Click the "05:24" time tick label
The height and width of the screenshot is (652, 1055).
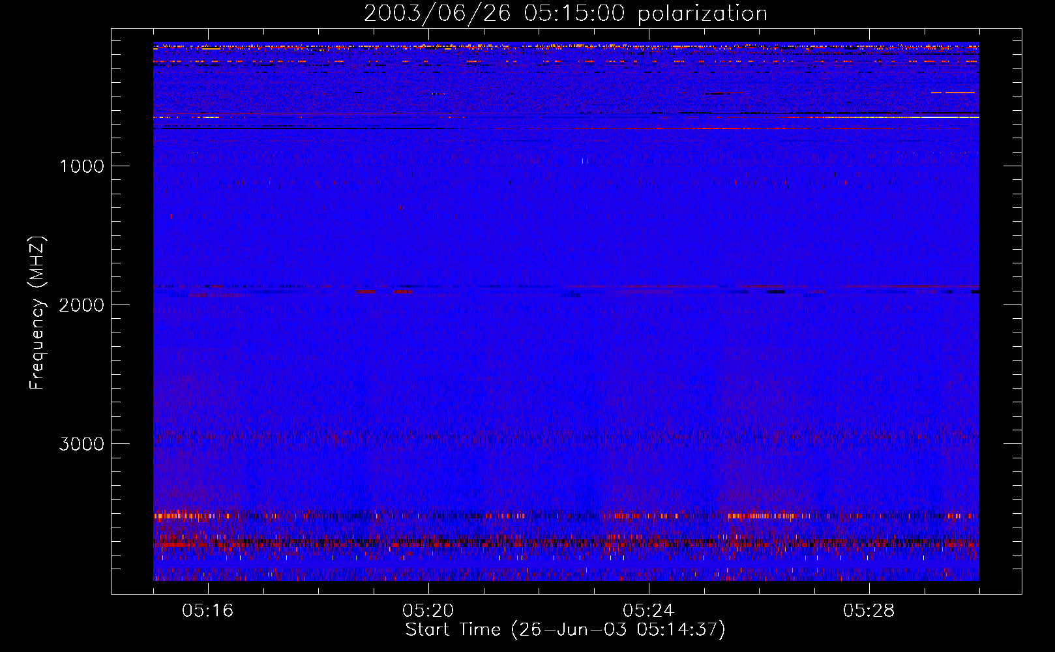click(x=649, y=611)
